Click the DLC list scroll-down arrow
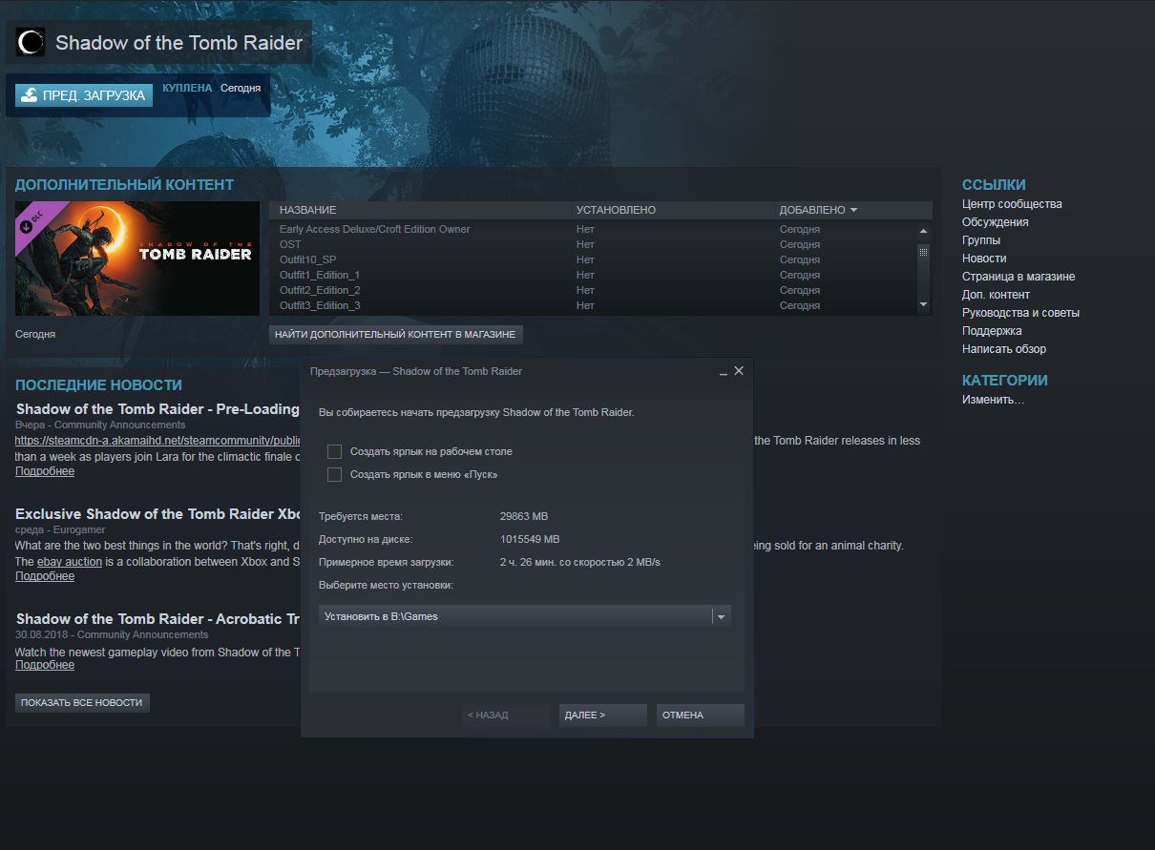The image size is (1155, 850). (923, 304)
